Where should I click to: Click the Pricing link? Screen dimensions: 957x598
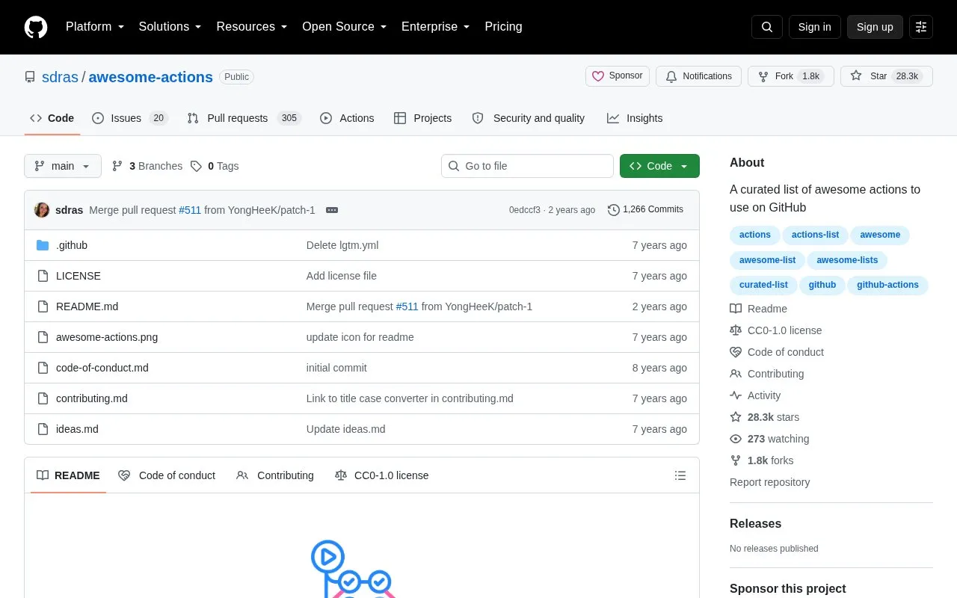point(503,27)
